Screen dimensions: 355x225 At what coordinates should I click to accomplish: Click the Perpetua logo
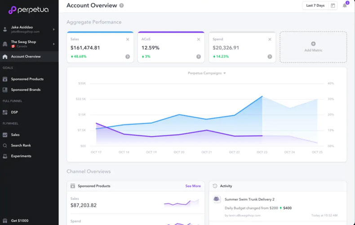click(28, 10)
